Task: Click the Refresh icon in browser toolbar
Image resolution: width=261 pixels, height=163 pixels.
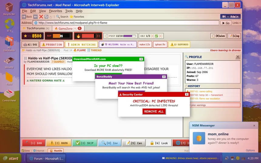Action: click(46, 17)
